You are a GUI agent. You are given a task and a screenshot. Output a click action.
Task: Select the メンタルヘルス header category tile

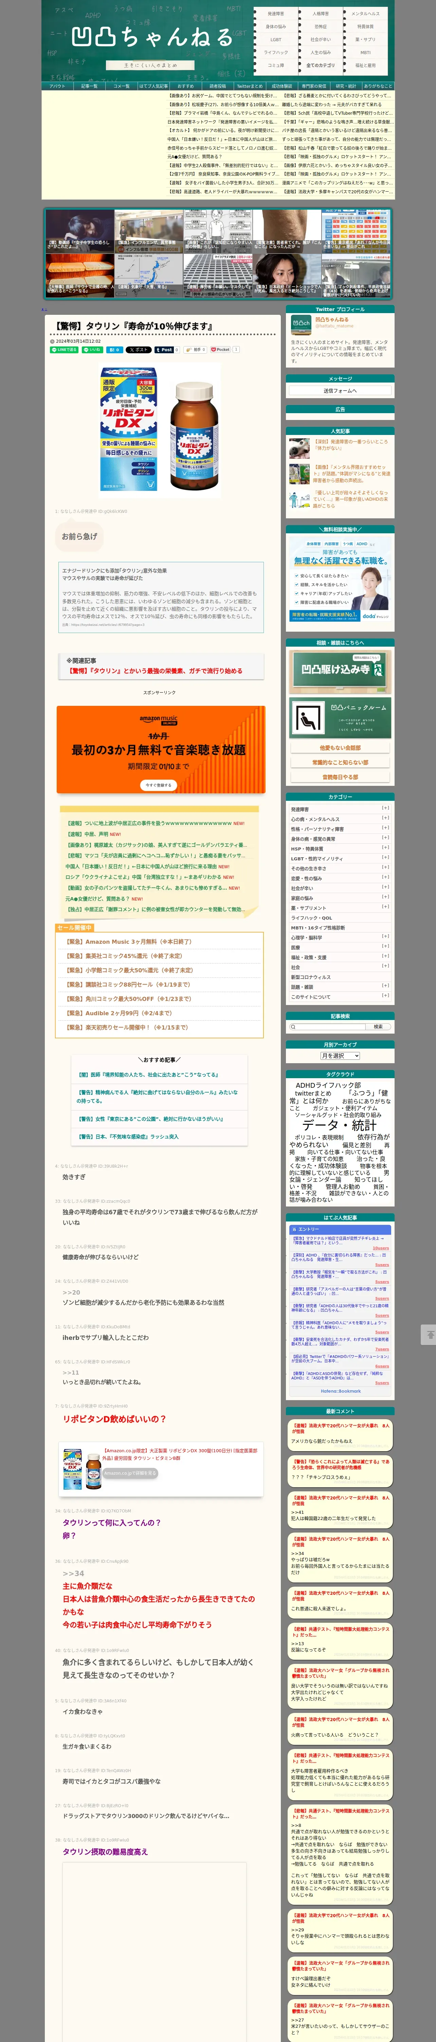(x=366, y=14)
